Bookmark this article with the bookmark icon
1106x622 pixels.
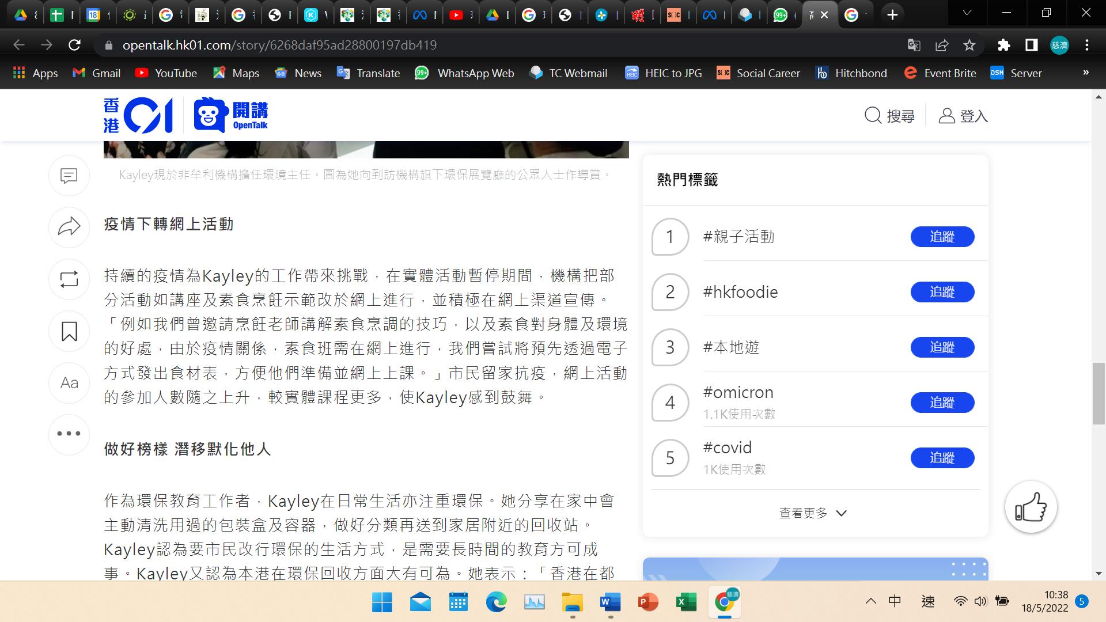69,331
